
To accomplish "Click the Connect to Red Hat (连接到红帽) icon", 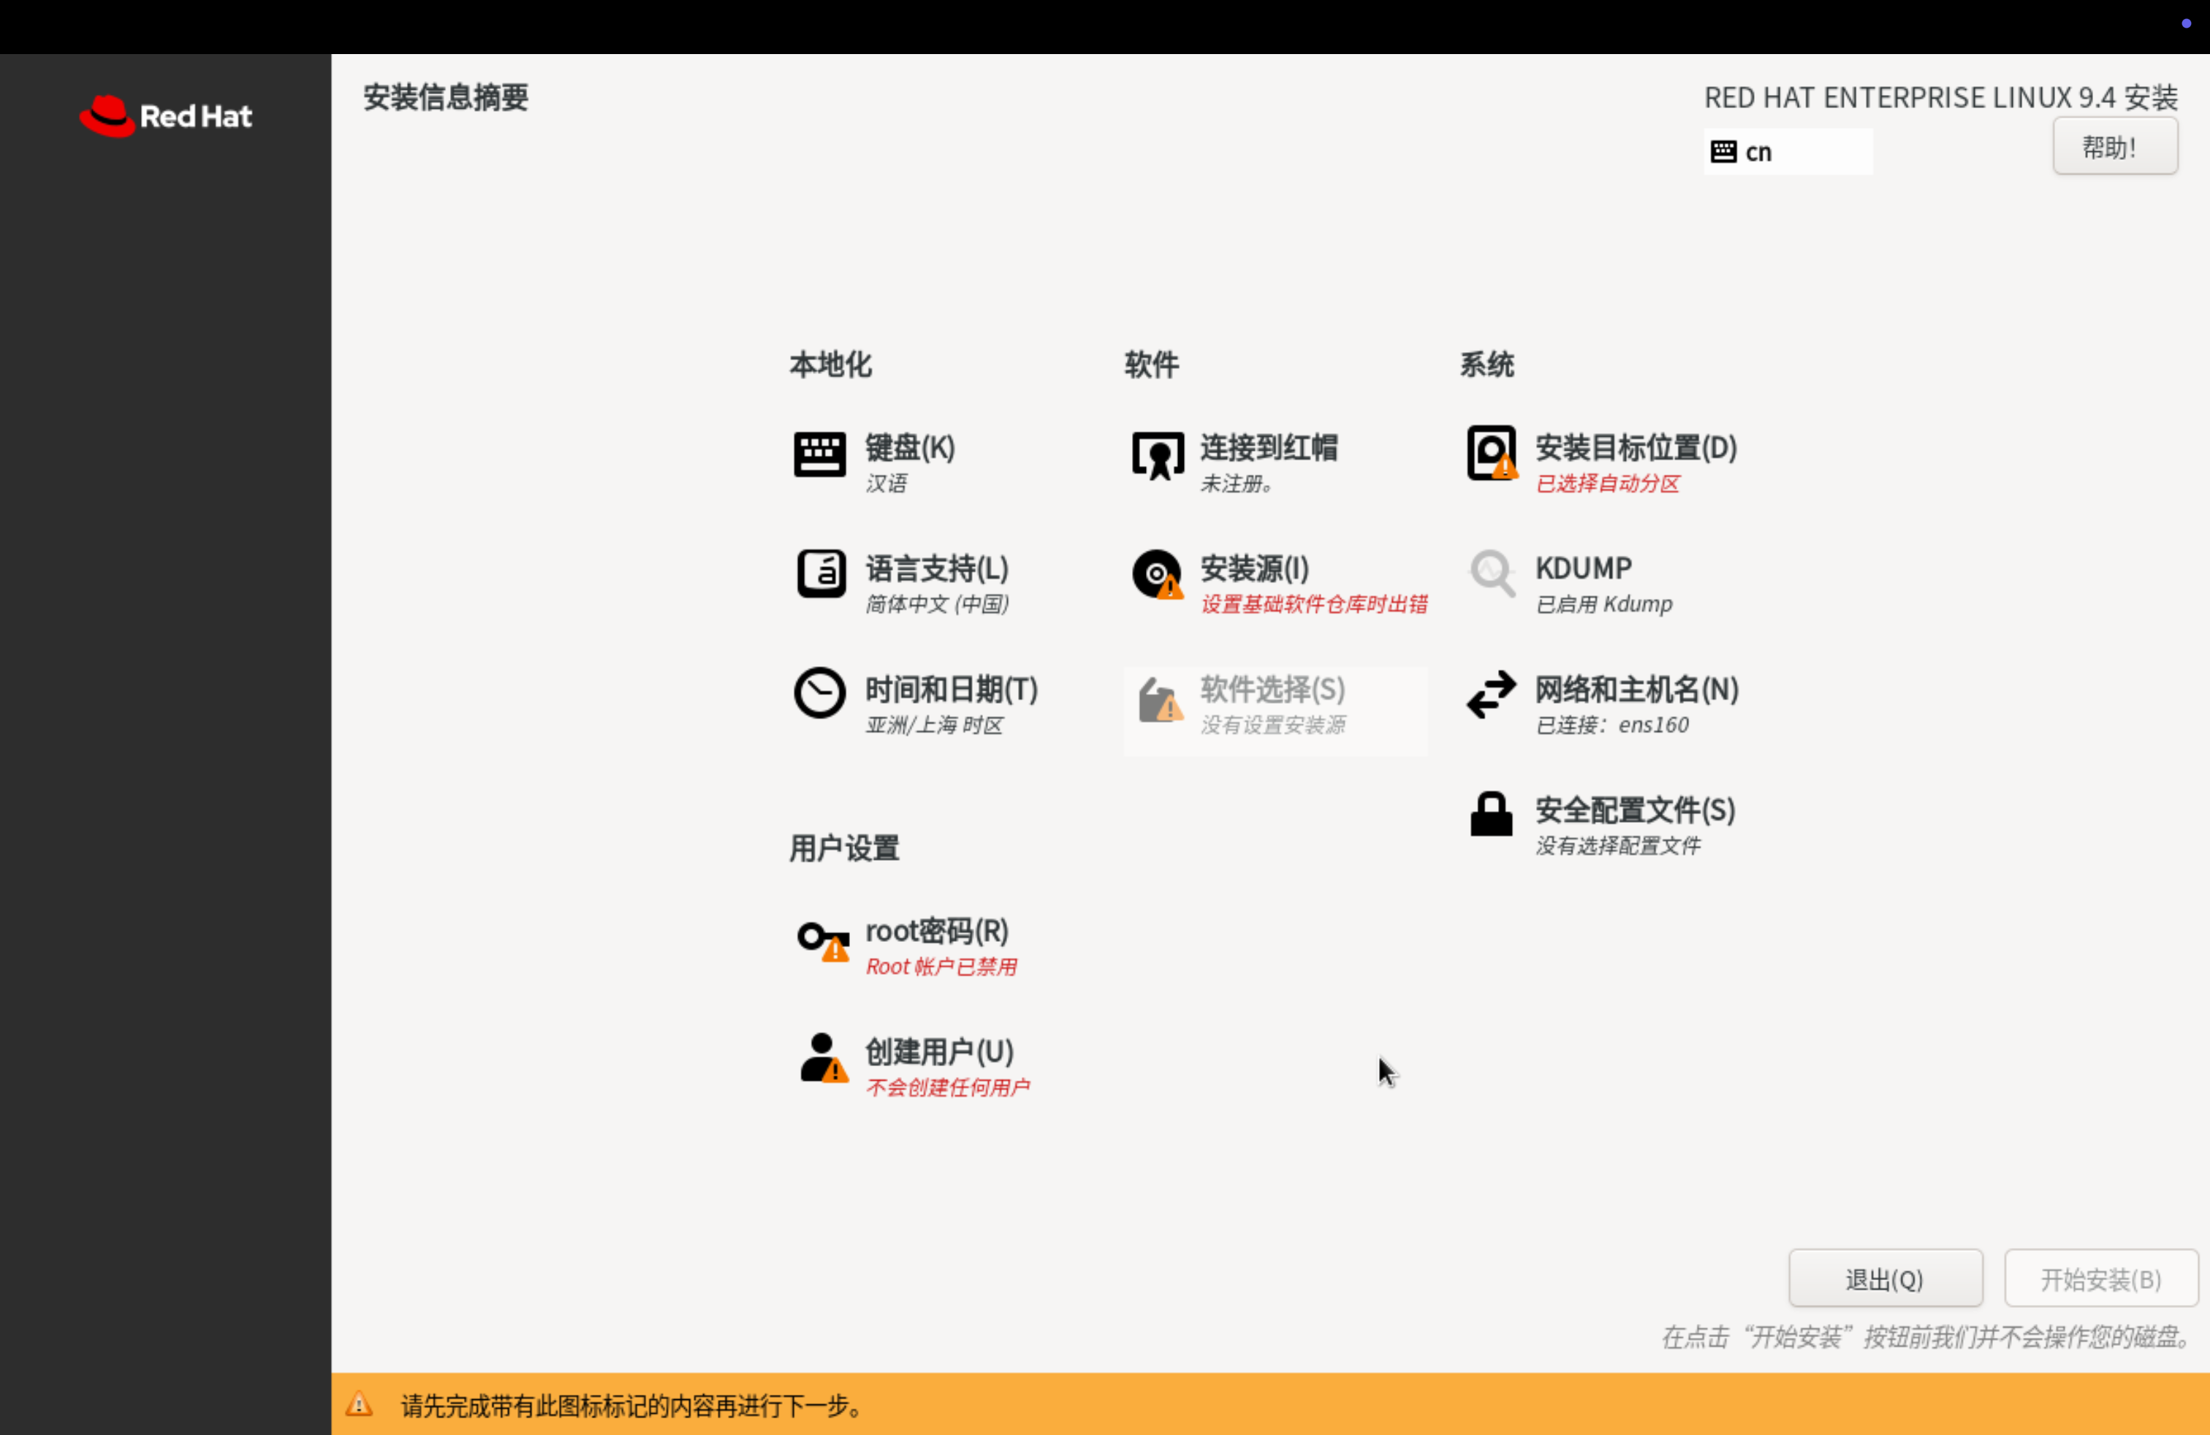I will tap(1158, 456).
